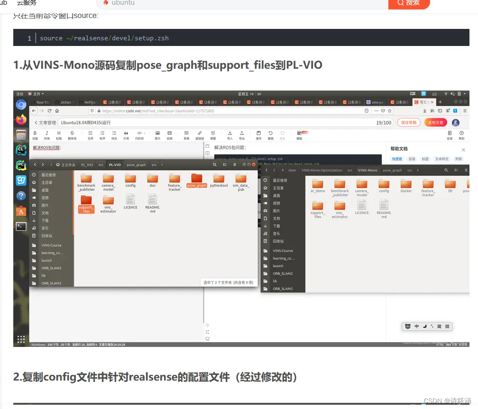Toggle strikethrough (删除线) formatting

click(73, 133)
